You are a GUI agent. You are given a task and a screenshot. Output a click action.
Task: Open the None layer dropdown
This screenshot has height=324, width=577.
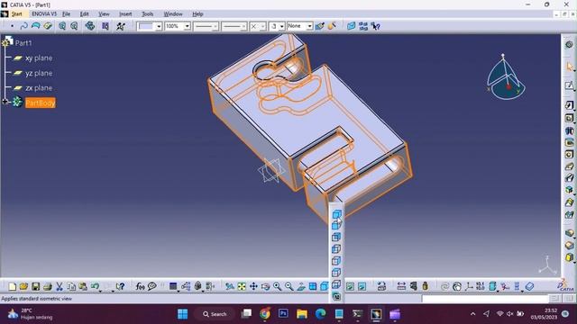coord(309,26)
